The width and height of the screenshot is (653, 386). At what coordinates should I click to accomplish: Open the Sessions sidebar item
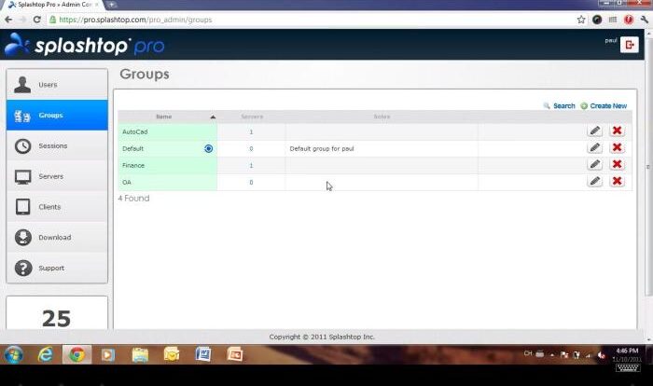[x=57, y=145]
